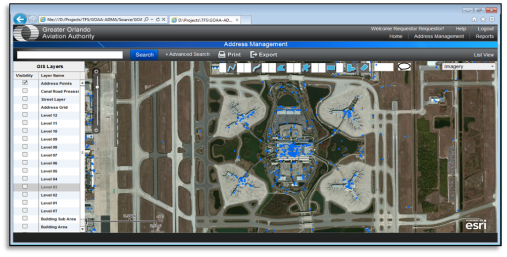Image resolution: width=507 pixels, height=257 pixels.
Task: Open the Reports menu item
Action: [x=484, y=36]
